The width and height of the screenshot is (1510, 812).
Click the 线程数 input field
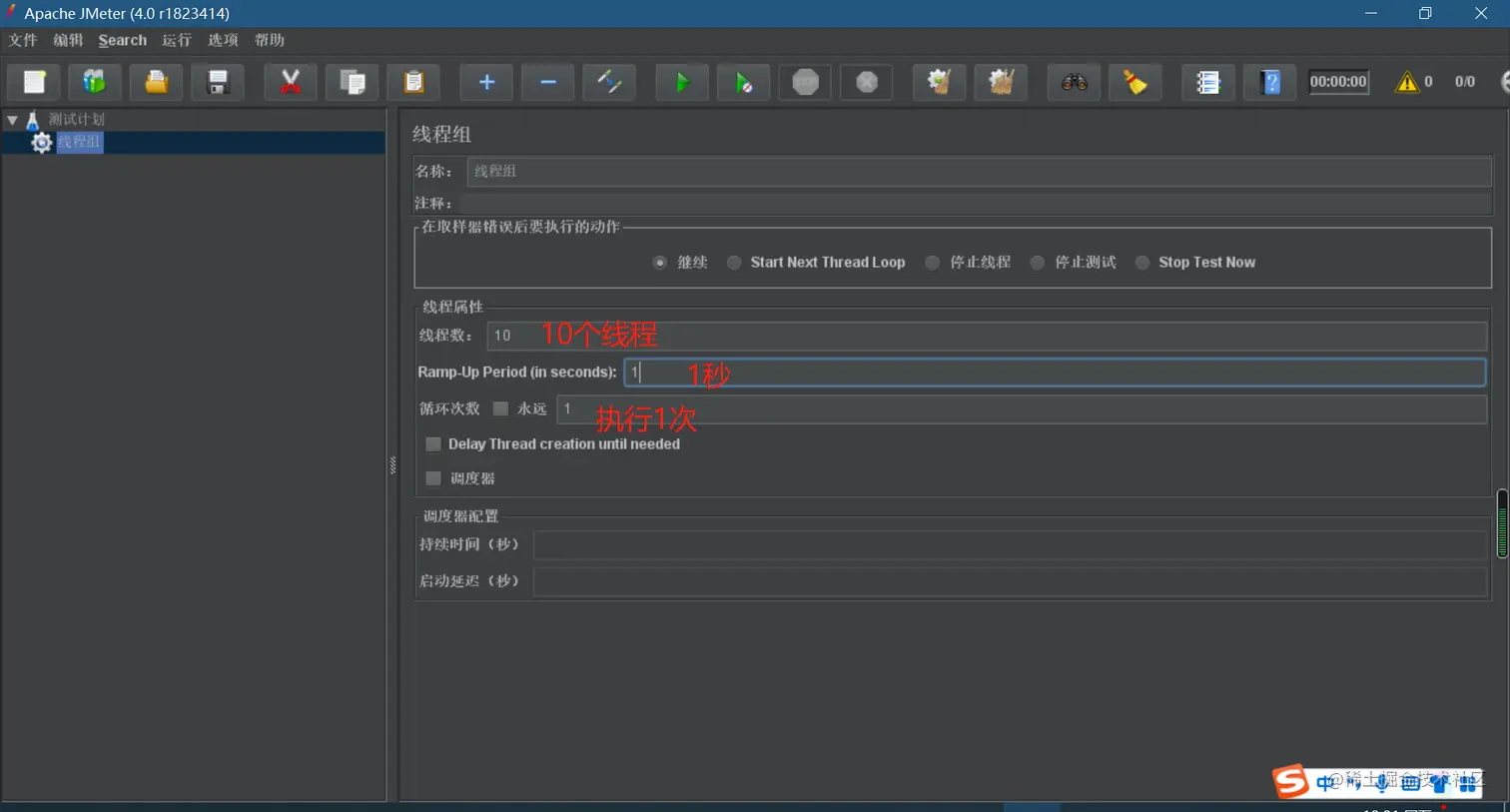[987, 336]
